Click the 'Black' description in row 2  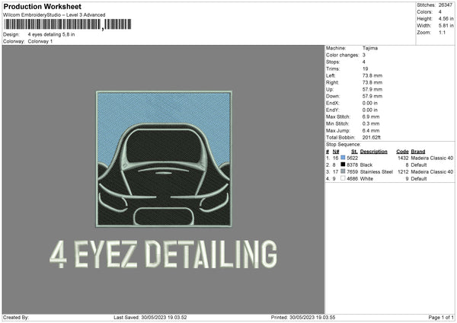pyautogui.click(x=366, y=165)
